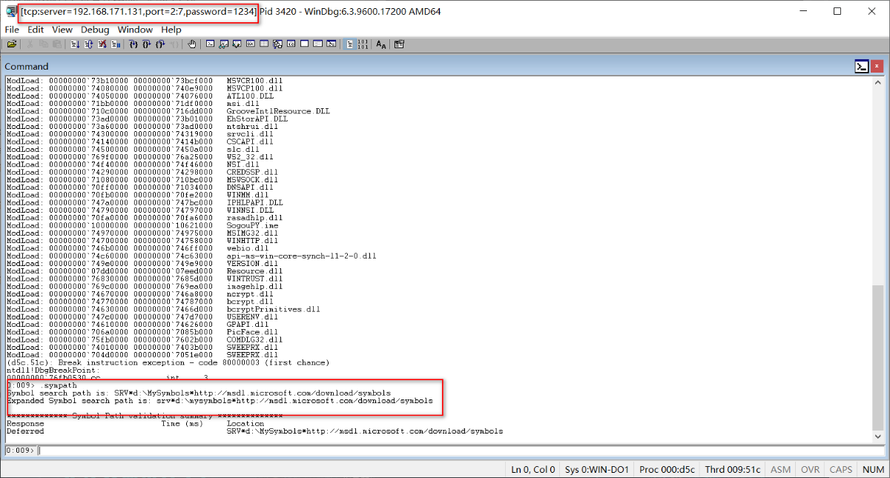890x478 pixels.
Task: Click the command output scrollbar up arrow
Action: (x=878, y=81)
